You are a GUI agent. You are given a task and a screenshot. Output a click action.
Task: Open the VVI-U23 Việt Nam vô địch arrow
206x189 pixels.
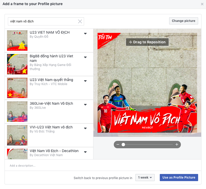(x=85, y=128)
